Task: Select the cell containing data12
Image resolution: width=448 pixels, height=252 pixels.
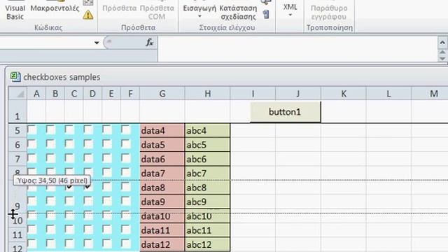Action: point(162,244)
